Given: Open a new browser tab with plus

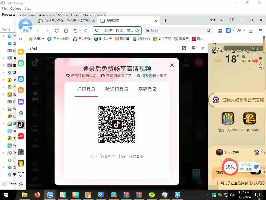Looking at the screenshot, I should point(165,21).
